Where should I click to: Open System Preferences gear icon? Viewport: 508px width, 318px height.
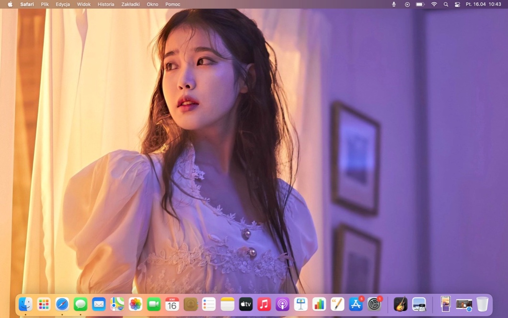point(374,304)
